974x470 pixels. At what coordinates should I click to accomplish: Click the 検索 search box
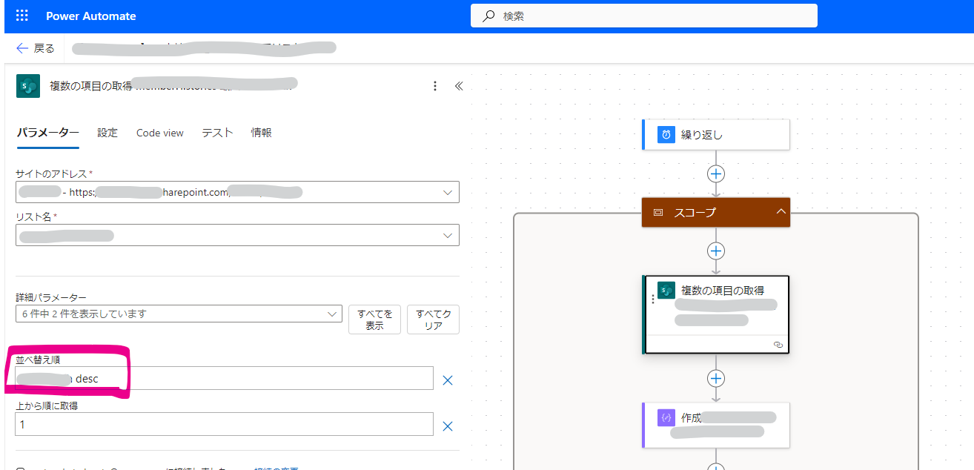(644, 16)
